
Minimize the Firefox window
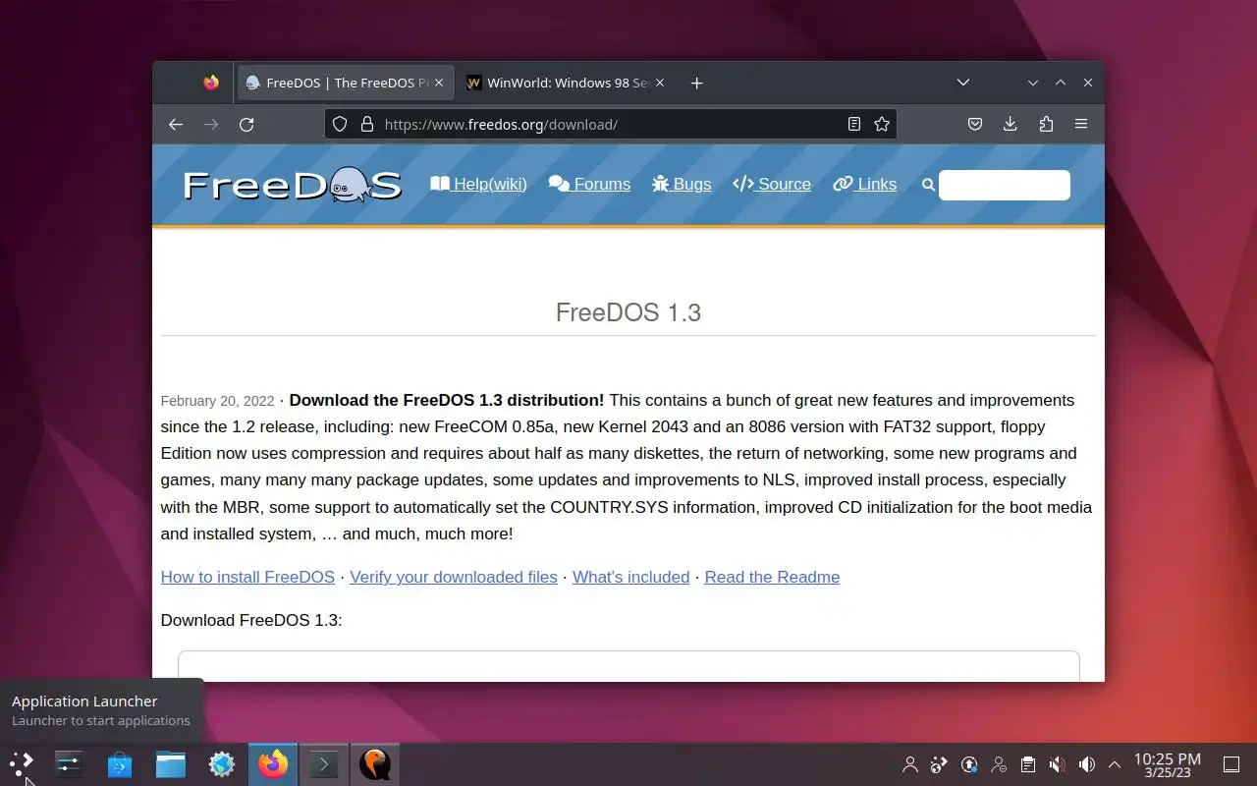pos(1033,84)
